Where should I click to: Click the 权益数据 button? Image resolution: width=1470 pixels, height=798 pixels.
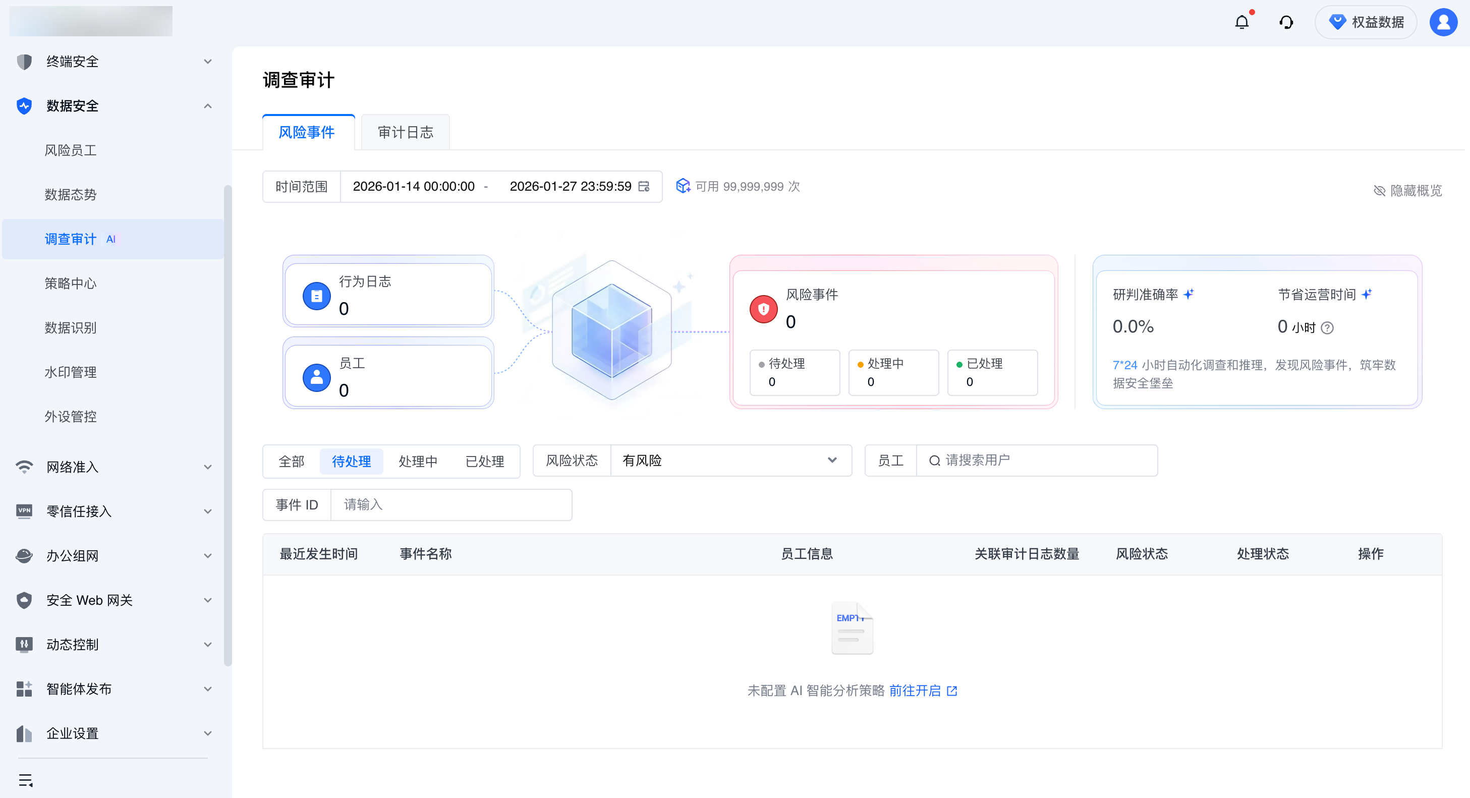coord(1366,22)
